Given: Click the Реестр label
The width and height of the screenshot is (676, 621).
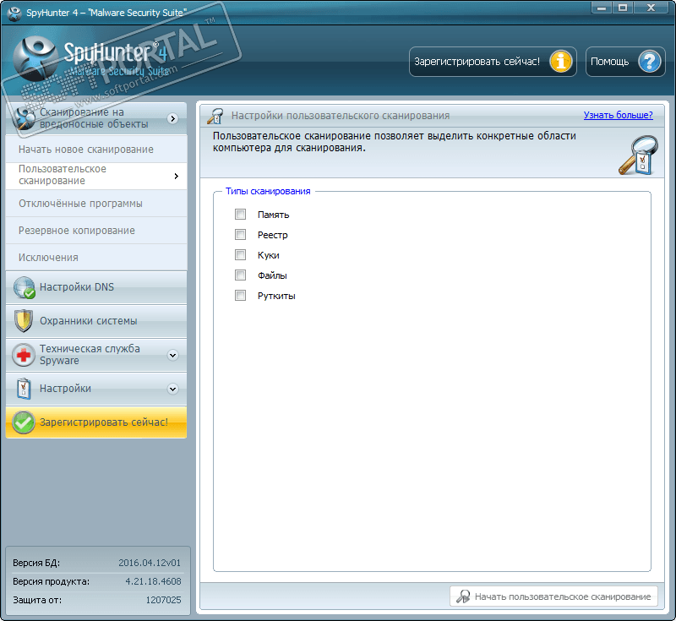Looking at the screenshot, I should click(x=272, y=235).
